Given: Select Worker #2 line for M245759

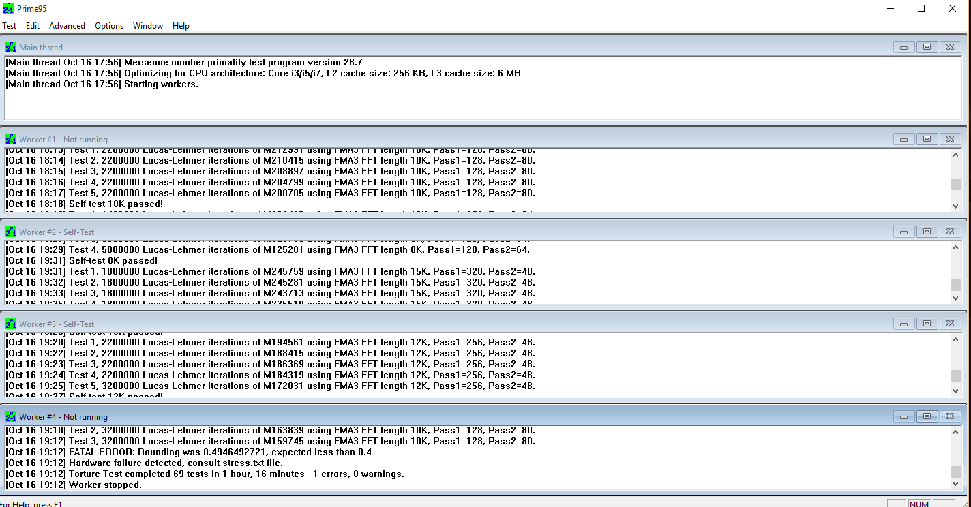Looking at the screenshot, I should point(271,271).
